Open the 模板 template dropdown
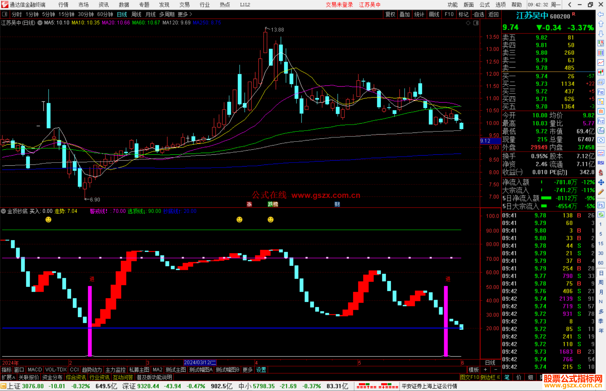 (474, 370)
